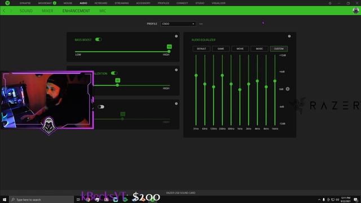Screen dimensions: 361x203
Task: Open Task View on the taskbar
Action: [x=78, y=200]
